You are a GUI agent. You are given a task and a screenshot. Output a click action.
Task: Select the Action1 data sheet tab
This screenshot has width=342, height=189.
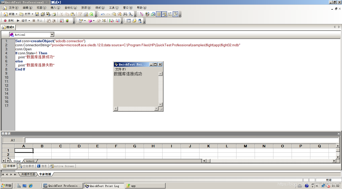click(x=30, y=161)
